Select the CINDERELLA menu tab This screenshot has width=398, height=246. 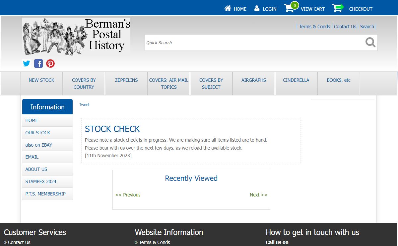click(x=296, y=83)
